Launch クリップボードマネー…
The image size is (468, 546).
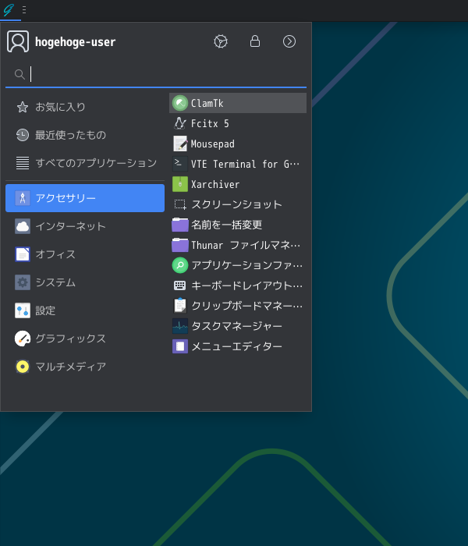pyautogui.click(x=238, y=306)
